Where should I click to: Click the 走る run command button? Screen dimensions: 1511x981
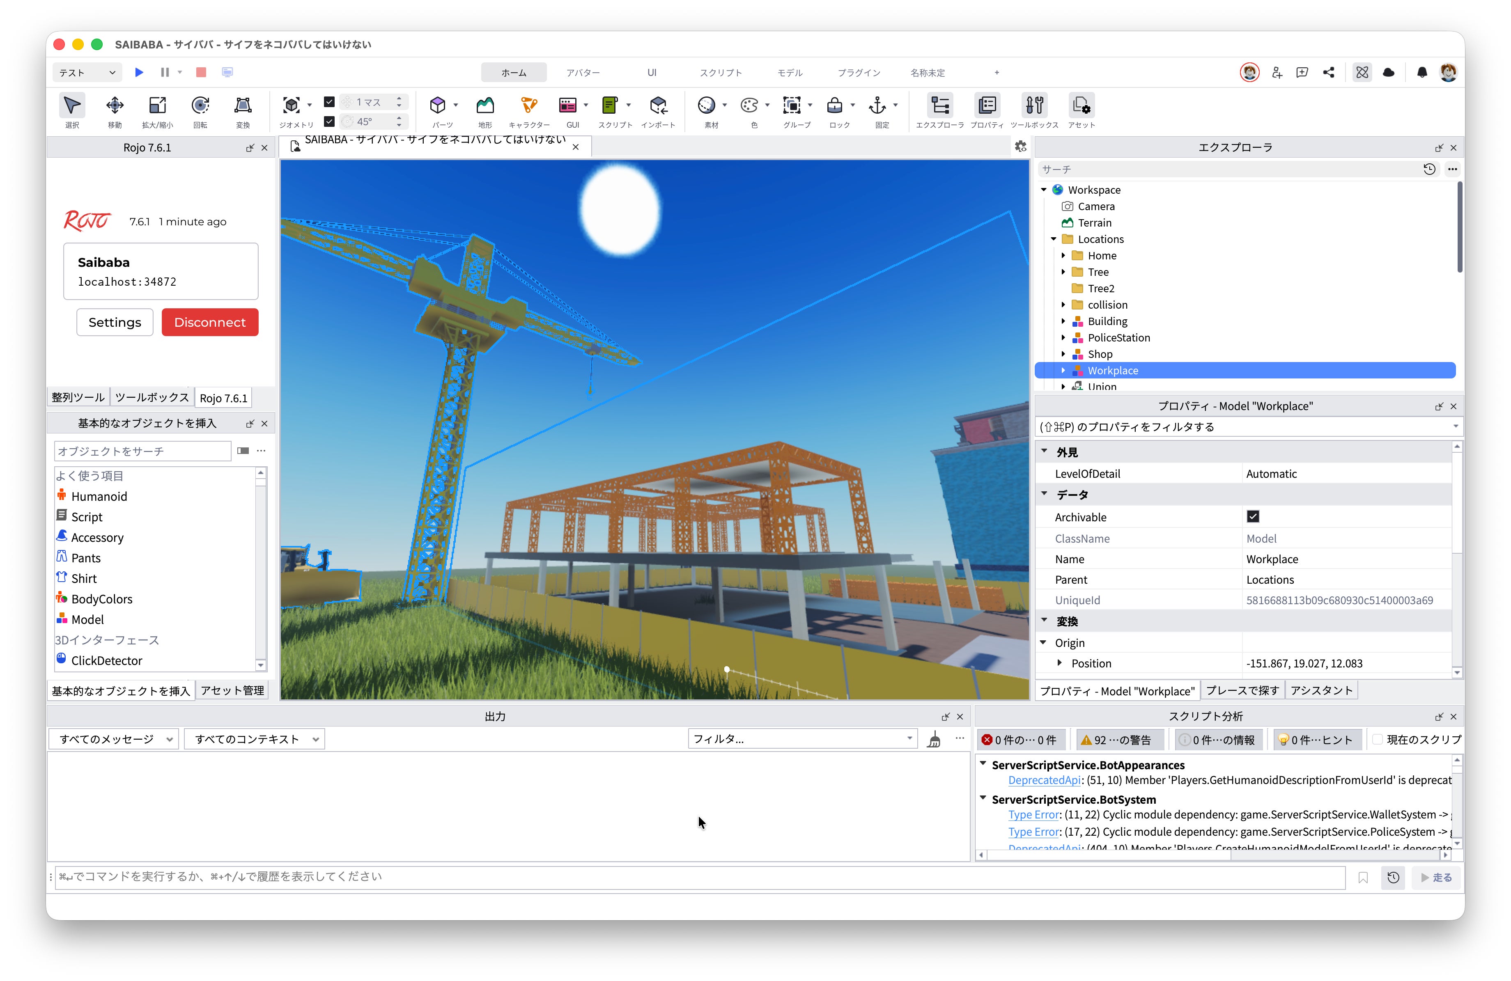[x=1437, y=877]
